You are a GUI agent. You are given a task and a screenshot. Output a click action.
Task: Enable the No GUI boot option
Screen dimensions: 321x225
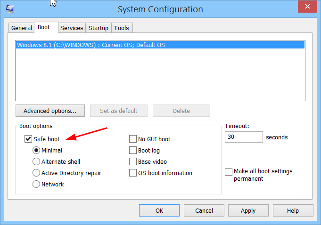click(133, 139)
